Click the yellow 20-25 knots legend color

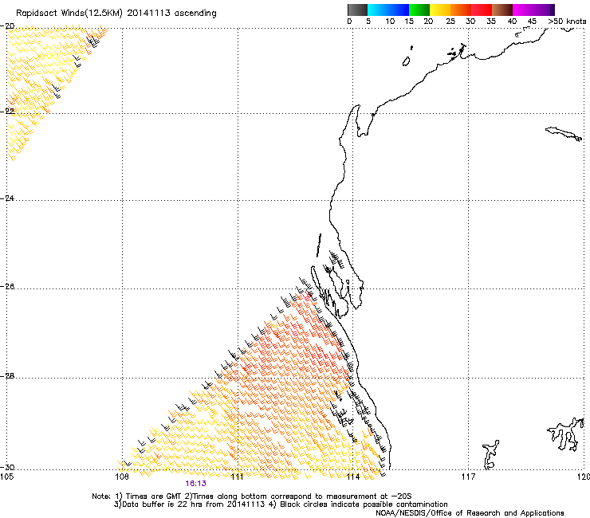pos(440,10)
